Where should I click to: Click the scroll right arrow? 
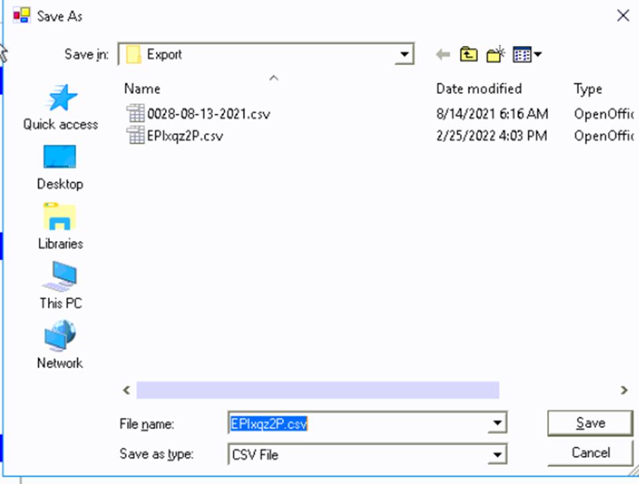pyautogui.click(x=624, y=390)
